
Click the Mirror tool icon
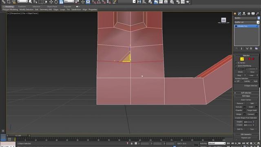[139, 2]
